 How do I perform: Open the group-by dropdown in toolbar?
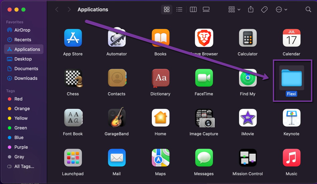234,10
